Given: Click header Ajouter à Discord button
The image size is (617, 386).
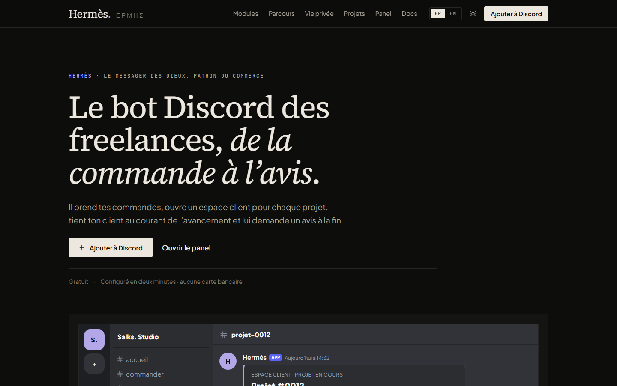Looking at the screenshot, I should click(x=516, y=14).
